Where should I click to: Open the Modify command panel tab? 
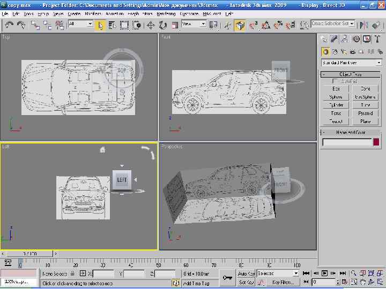(335, 39)
